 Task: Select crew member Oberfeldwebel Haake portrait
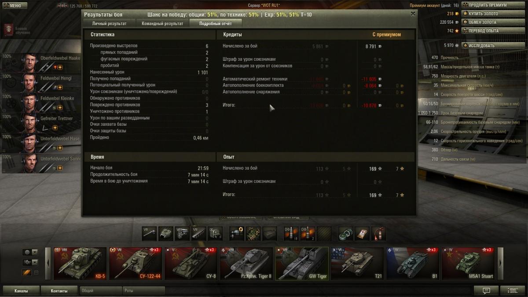(x=30, y=62)
